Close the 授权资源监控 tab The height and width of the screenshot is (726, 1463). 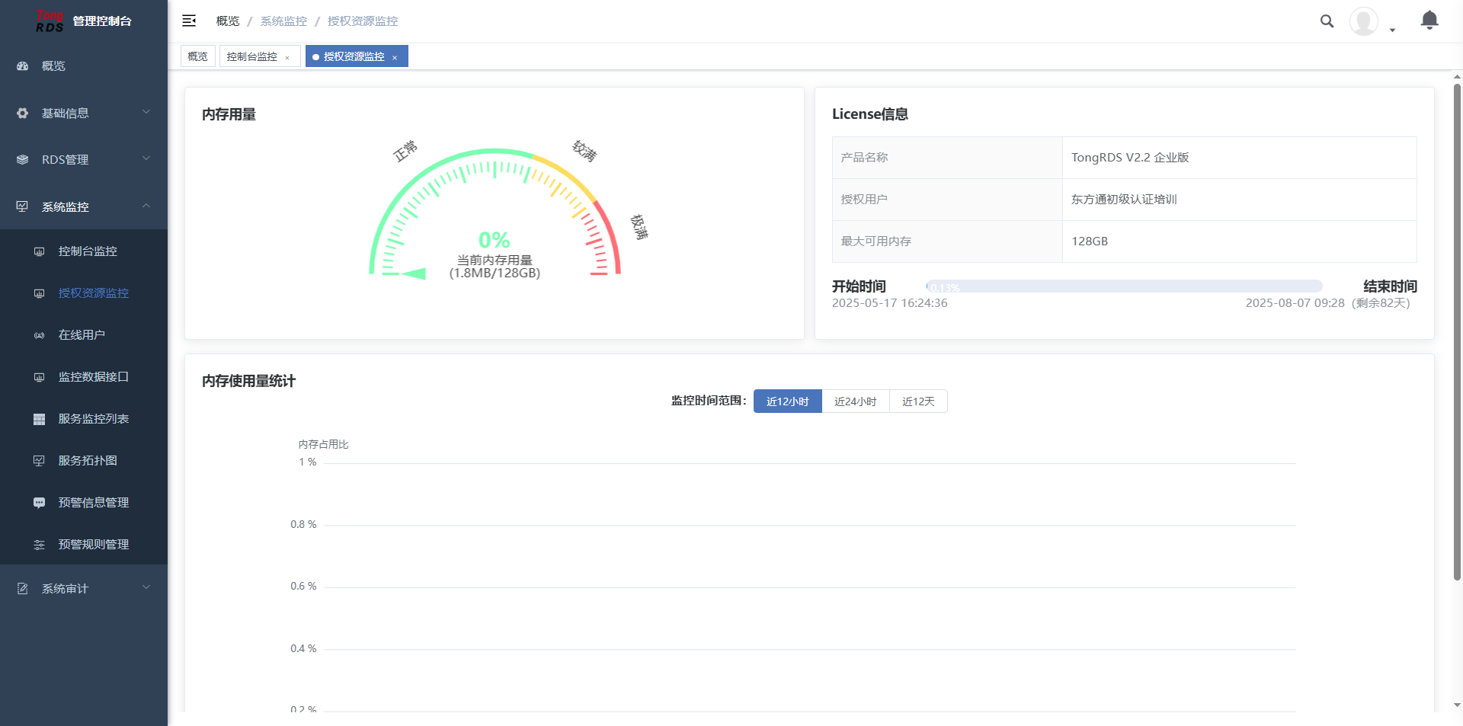(395, 57)
